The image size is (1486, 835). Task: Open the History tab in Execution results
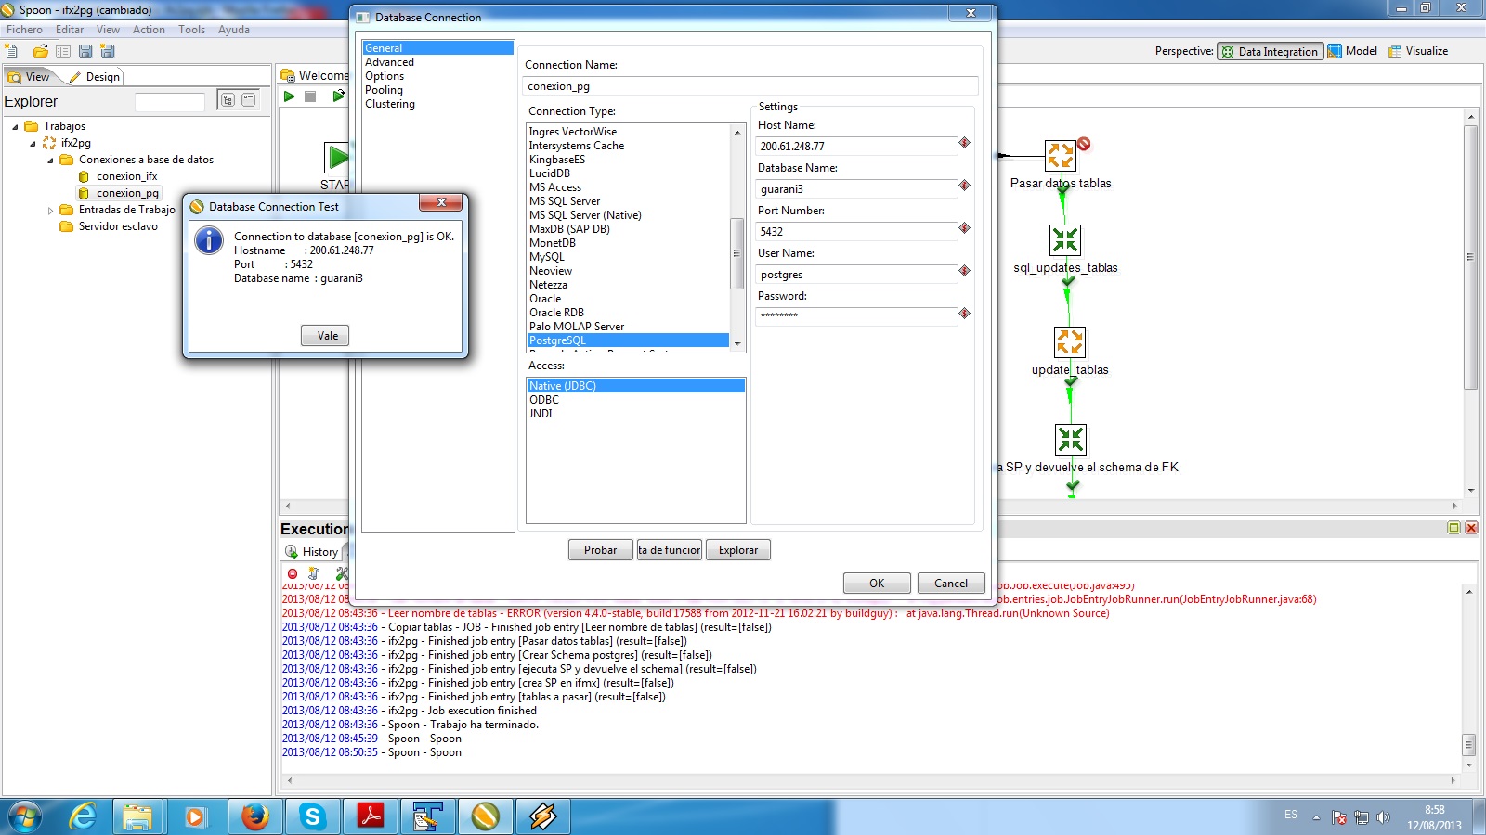[x=312, y=551]
